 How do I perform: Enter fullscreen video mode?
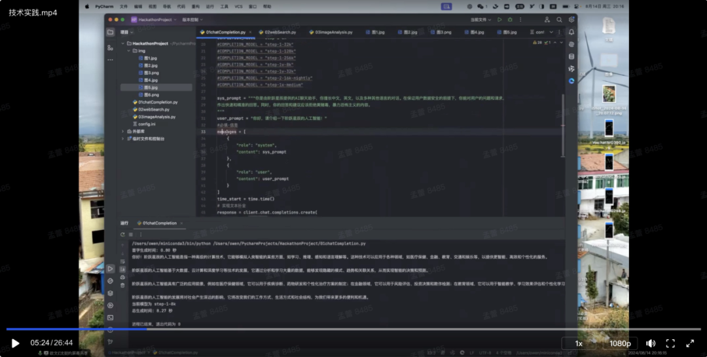(670, 343)
